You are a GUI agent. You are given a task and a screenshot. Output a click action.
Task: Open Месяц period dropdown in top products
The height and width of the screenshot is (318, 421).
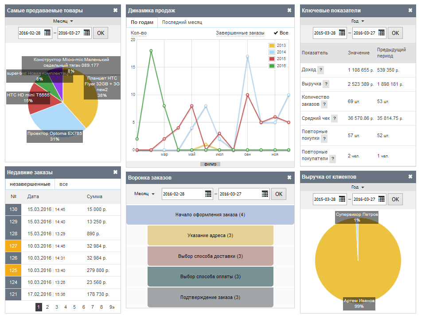pos(63,21)
